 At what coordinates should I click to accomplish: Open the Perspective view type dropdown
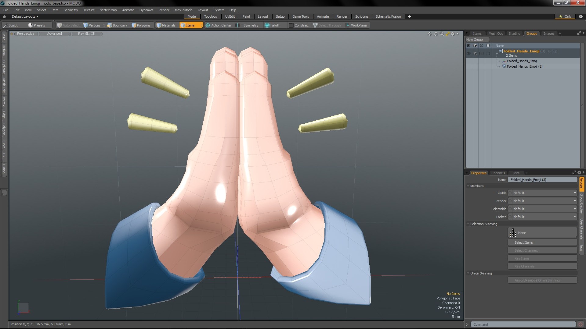pos(26,34)
